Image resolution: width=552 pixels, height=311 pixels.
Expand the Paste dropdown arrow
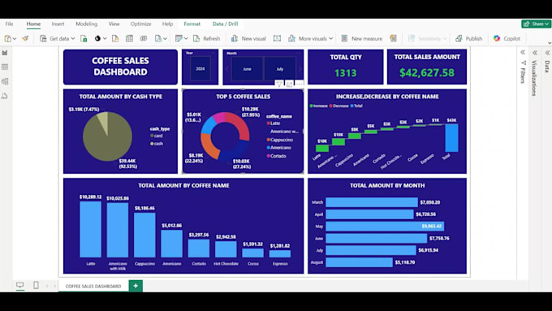click(15, 39)
